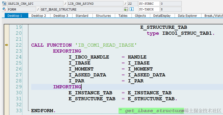Click the IBCO1_STRUC_TAB1 type name

click(x=187, y=33)
